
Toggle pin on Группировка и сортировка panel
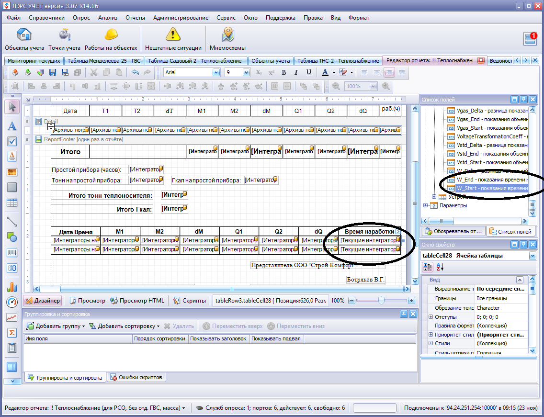coord(404,314)
